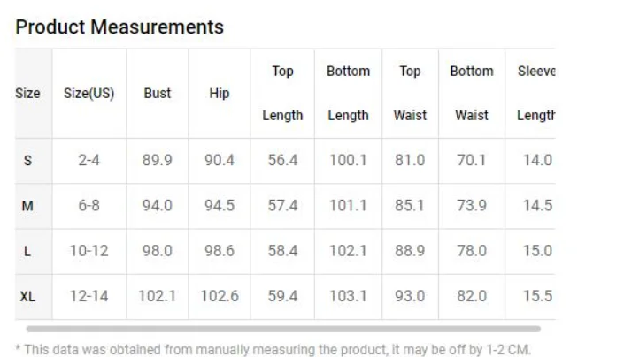Click the 102.6 hip value for XL
This screenshot has height=357, width=624.
click(220, 296)
